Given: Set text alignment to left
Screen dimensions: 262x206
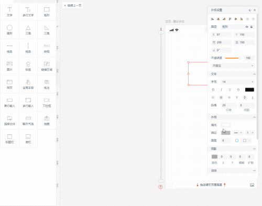Looking at the screenshot, I should [213, 97].
